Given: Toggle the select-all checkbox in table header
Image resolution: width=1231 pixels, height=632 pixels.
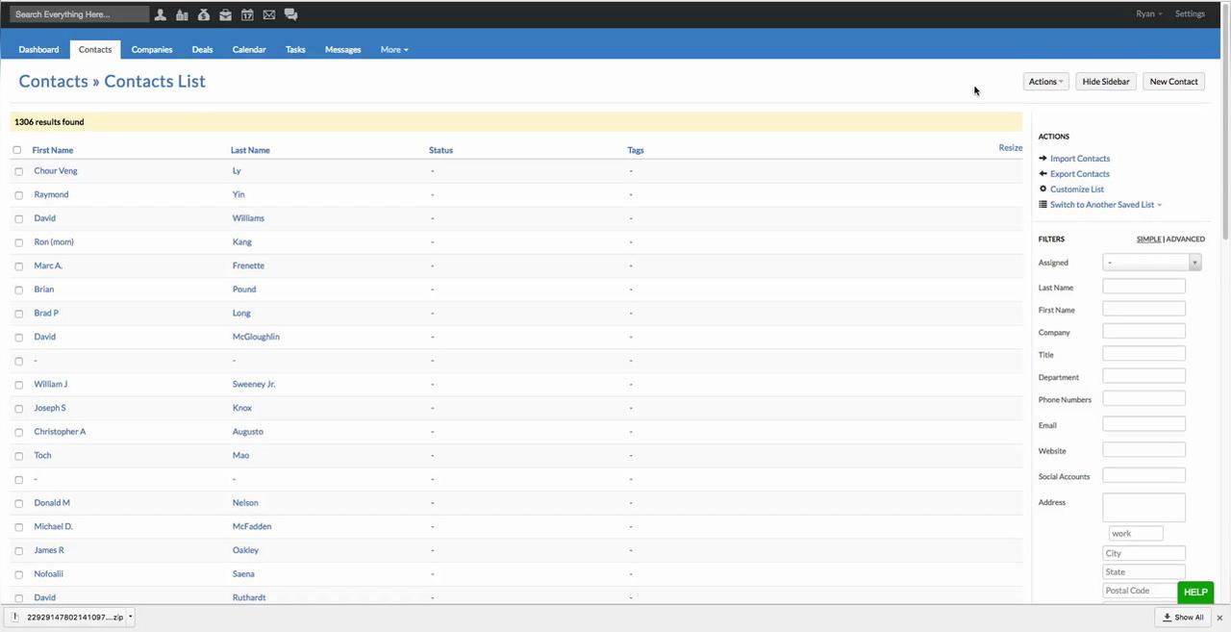Looking at the screenshot, I should (16, 150).
